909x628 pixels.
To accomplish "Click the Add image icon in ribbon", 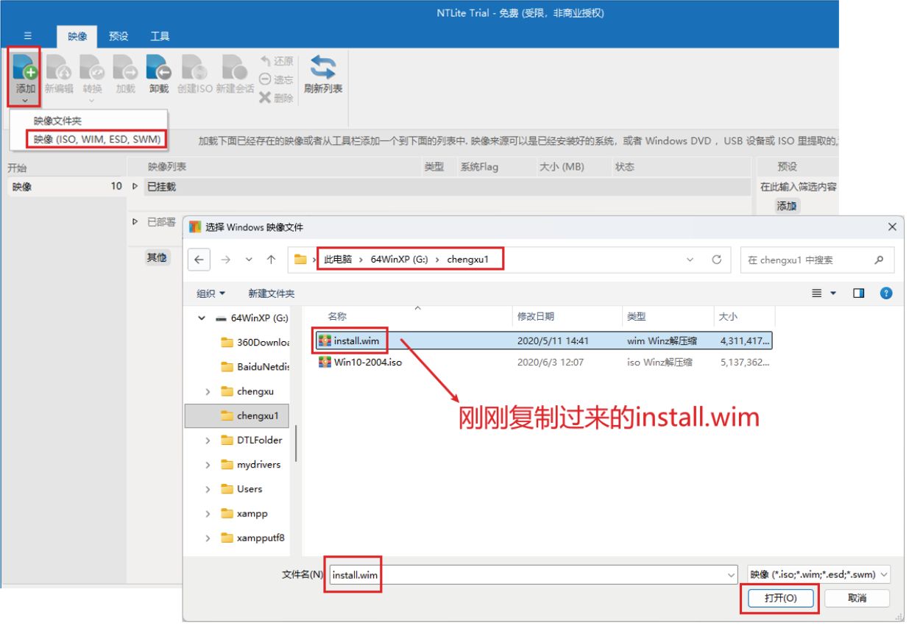I will (25, 68).
